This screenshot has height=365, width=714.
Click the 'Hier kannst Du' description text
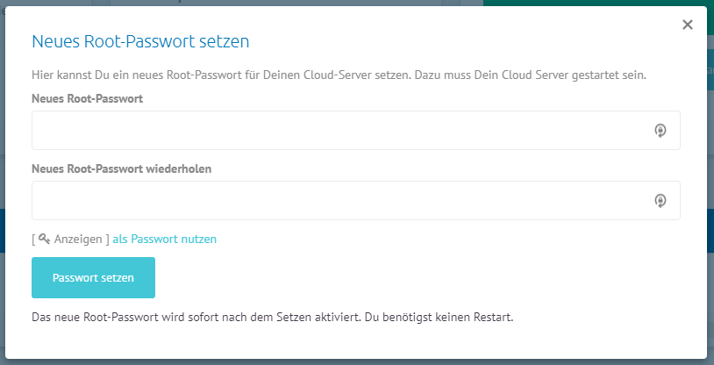coord(339,75)
